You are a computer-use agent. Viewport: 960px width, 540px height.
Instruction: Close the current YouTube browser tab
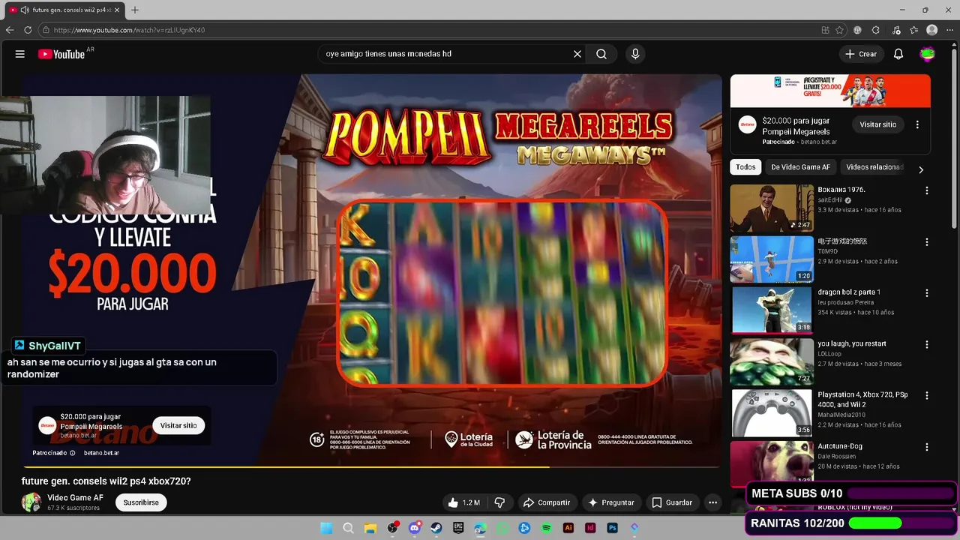117,10
